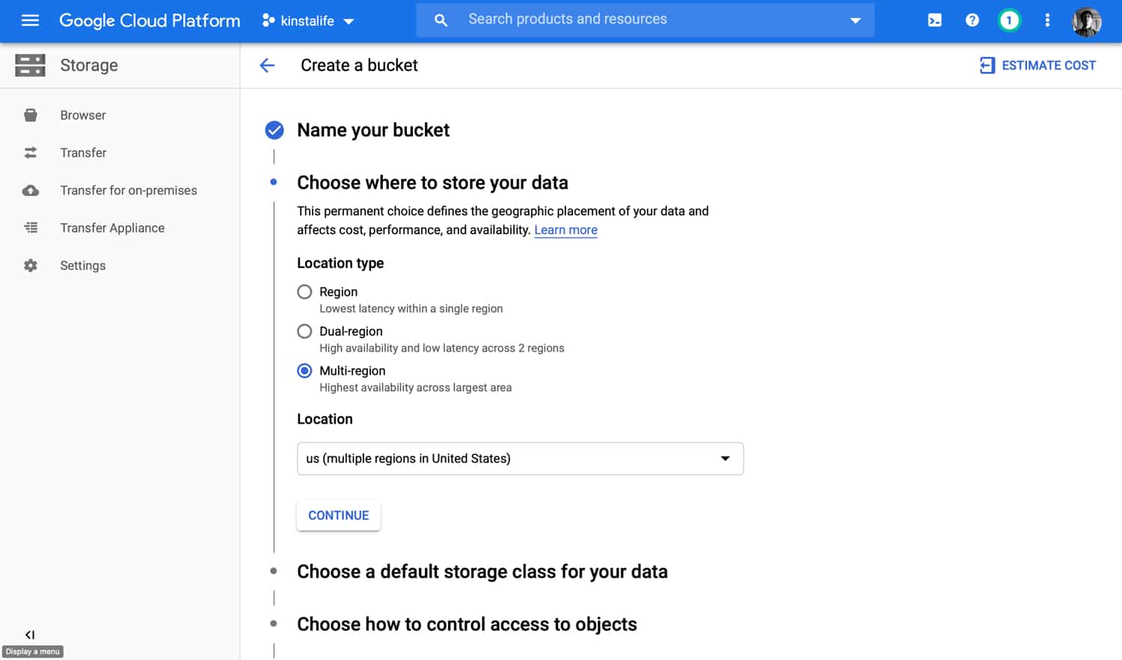Open the Location dropdown showing us regions
Screen dimensions: 1122x660
pyautogui.click(x=519, y=458)
